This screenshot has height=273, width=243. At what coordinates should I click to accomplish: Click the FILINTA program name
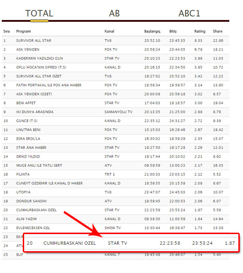(23, 174)
